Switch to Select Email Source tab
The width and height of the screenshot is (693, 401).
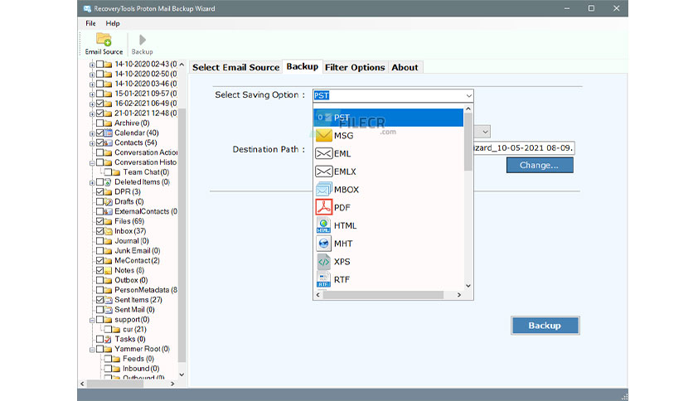coord(236,67)
